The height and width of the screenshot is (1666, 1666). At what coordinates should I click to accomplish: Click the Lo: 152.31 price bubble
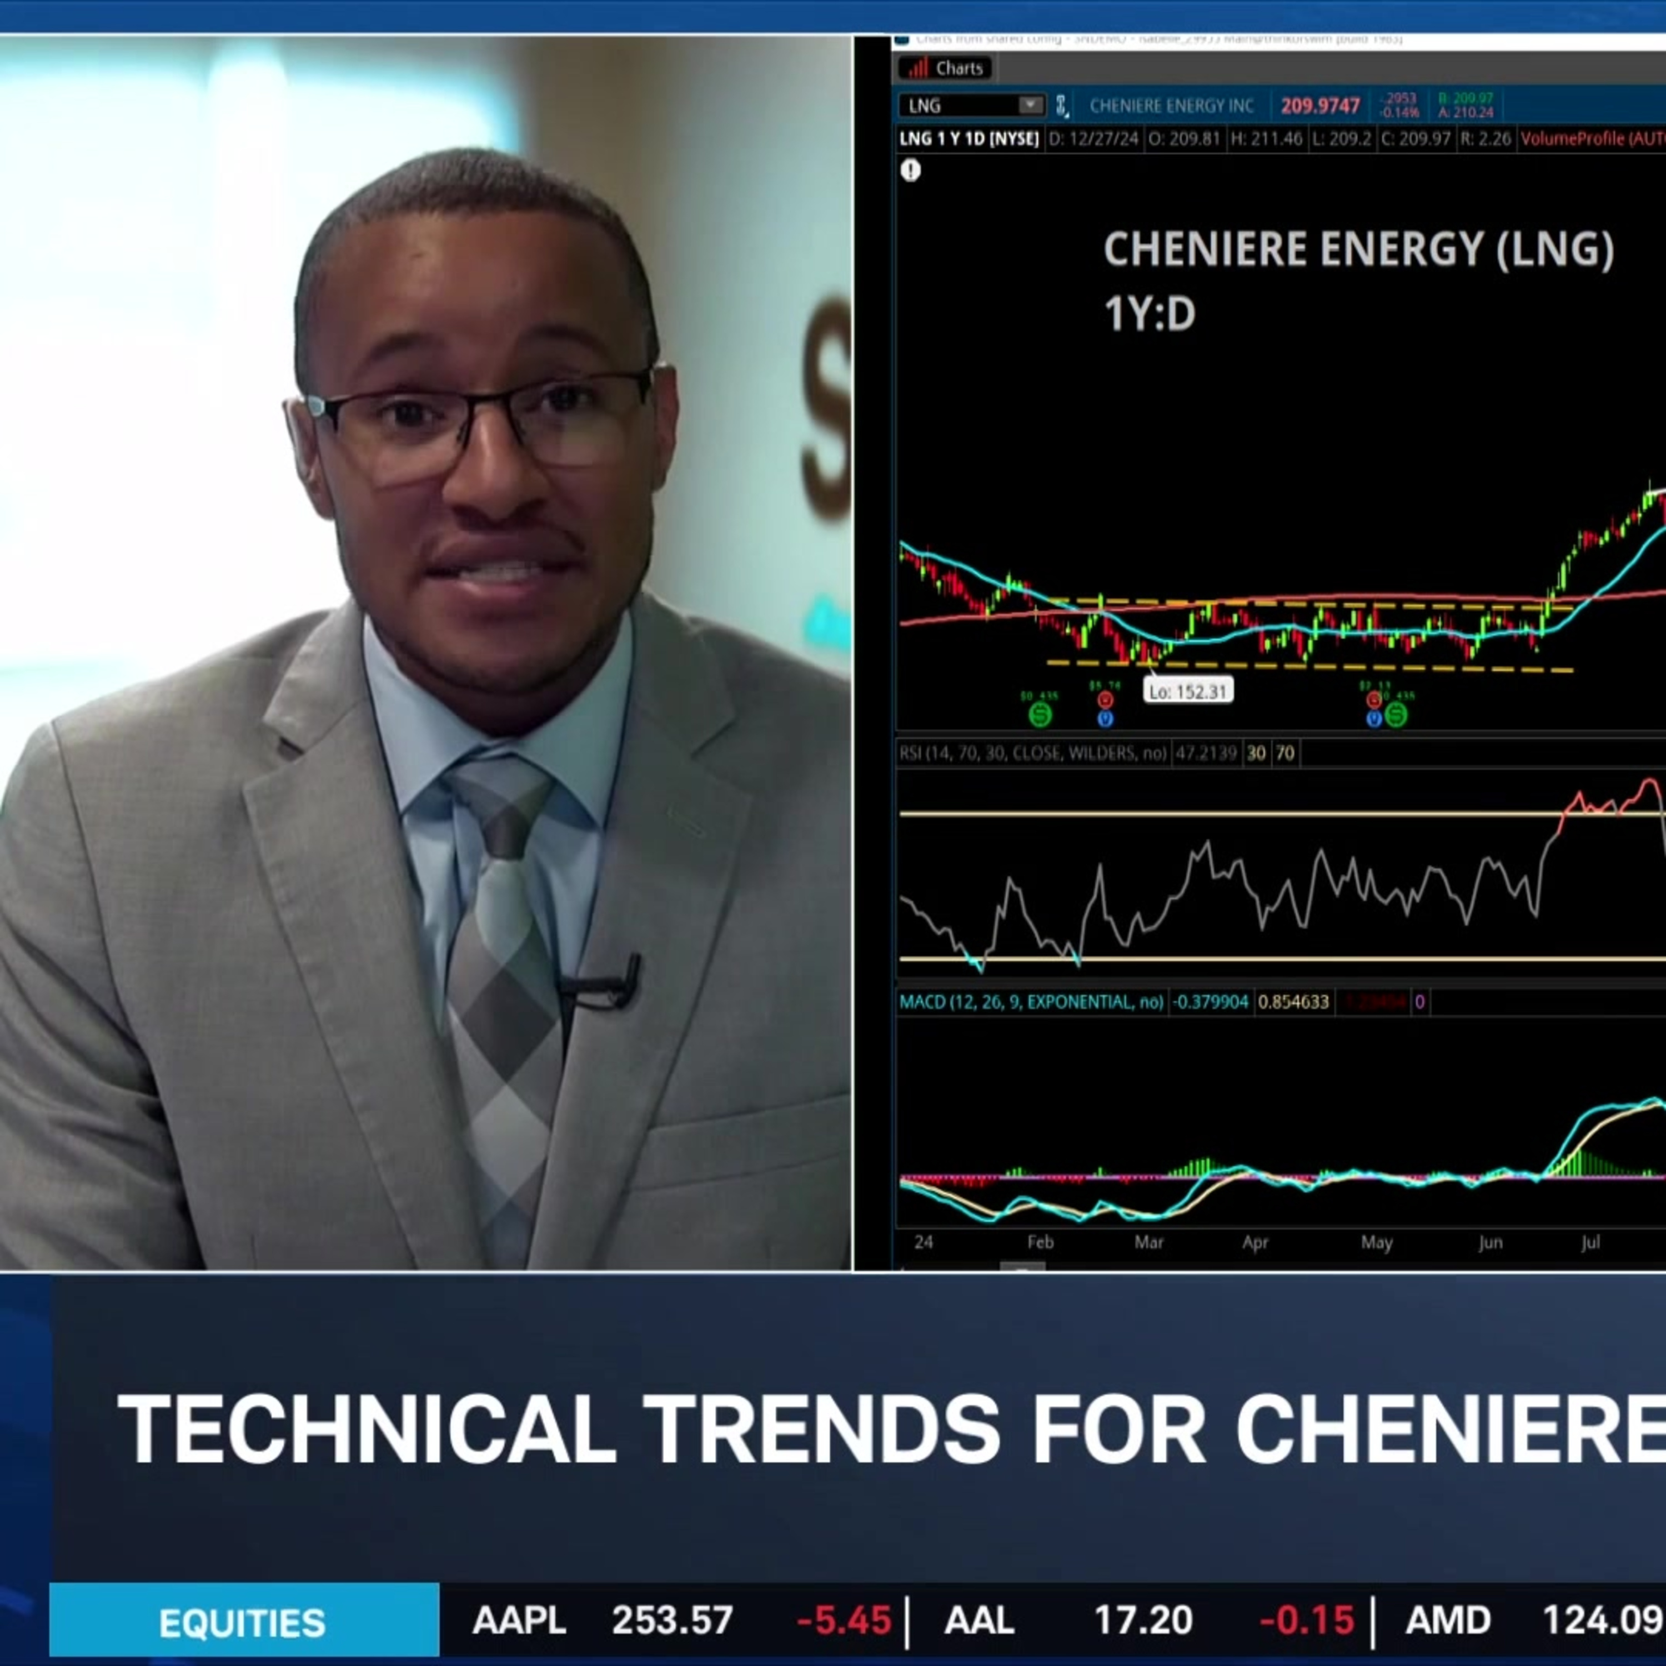[1187, 691]
